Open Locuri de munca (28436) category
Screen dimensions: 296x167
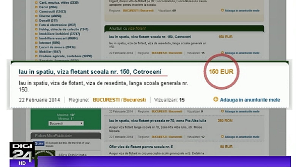tap(57, 47)
